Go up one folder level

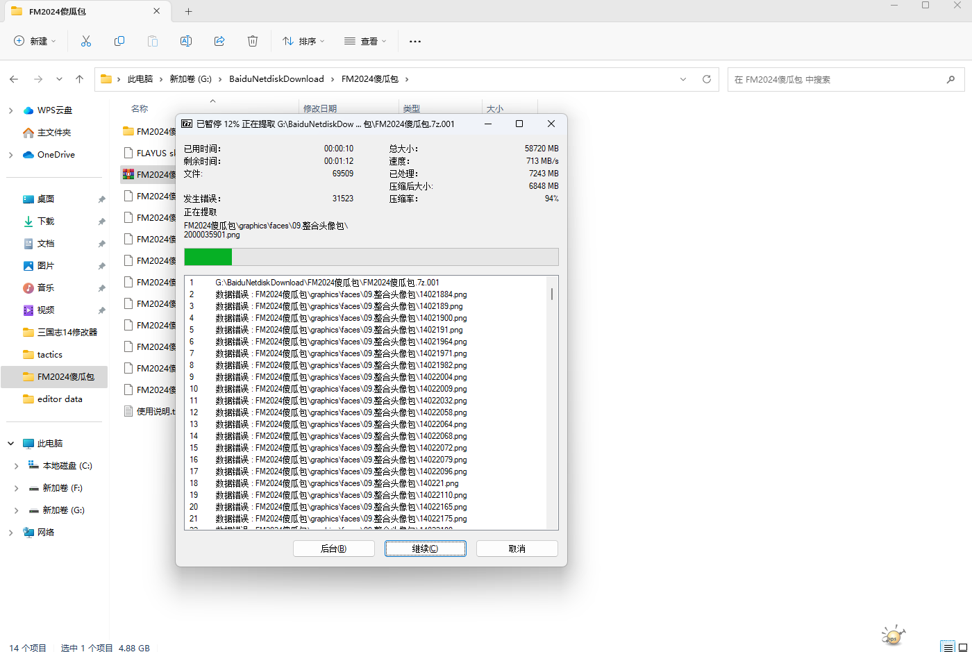[80, 79]
